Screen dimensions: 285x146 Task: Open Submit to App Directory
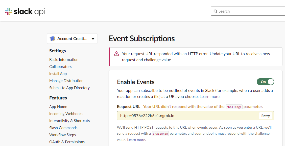click(69, 88)
